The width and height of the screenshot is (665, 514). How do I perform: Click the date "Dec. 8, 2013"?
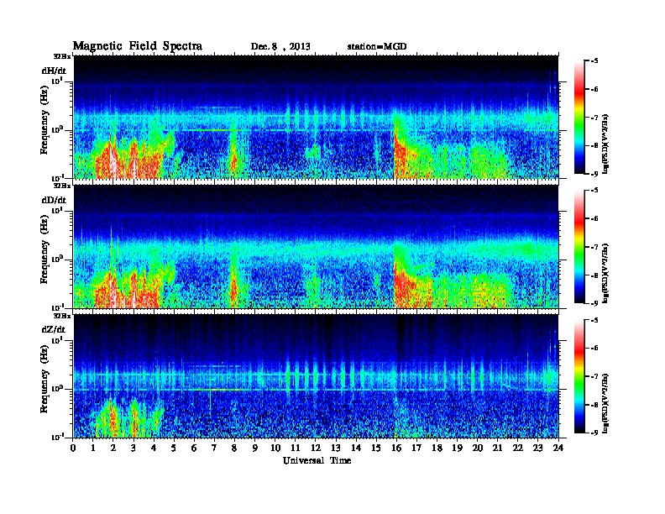pyautogui.click(x=280, y=46)
